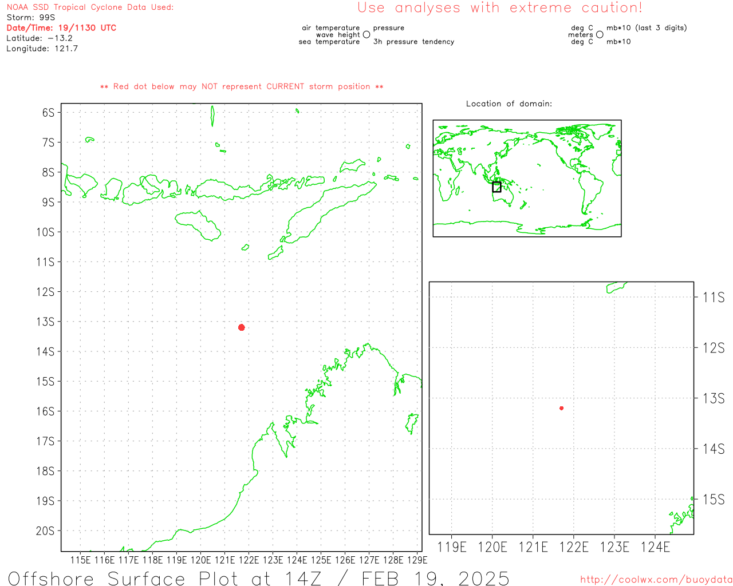Click Sumba island outline on main map

[198, 225]
